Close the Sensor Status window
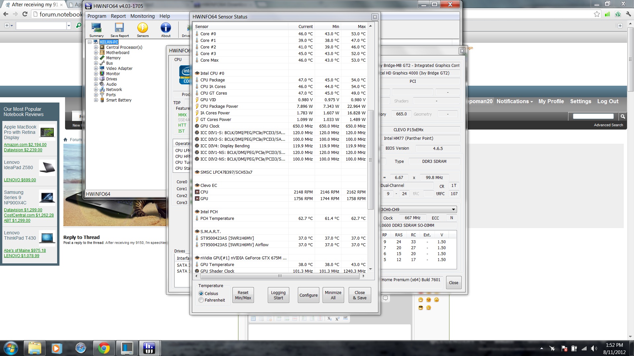Image resolution: width=634 pixels, height=356 pixels. (374, 17)
